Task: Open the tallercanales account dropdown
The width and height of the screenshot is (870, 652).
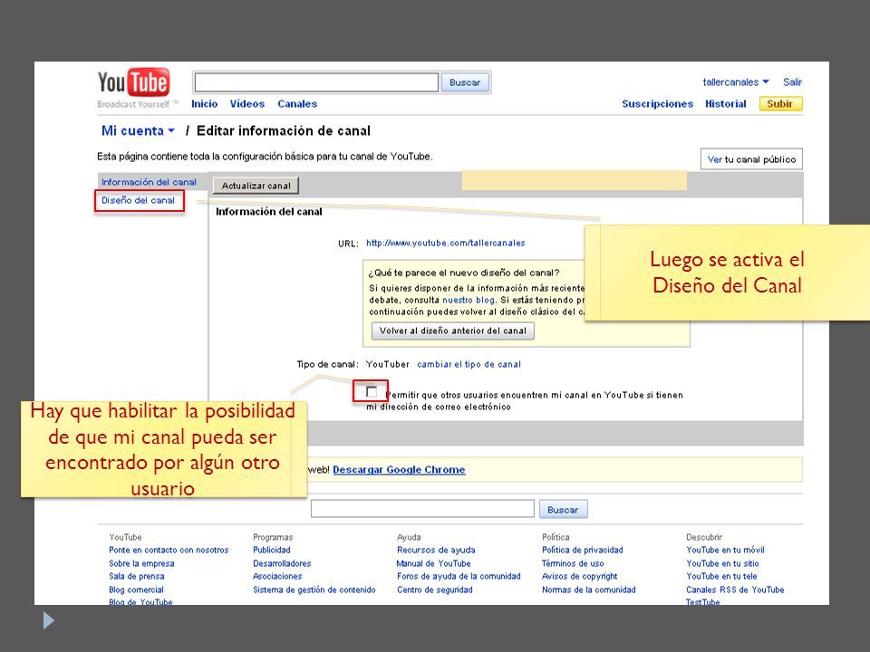Action: pos(736,82)
